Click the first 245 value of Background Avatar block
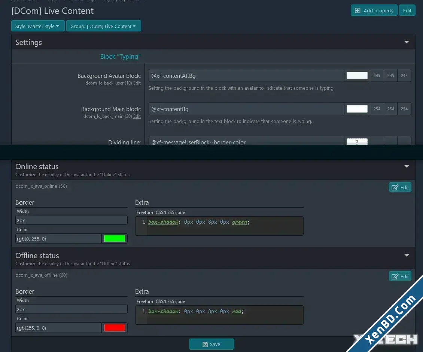Viewport: 423px width, 352px height. coord(377,76)
